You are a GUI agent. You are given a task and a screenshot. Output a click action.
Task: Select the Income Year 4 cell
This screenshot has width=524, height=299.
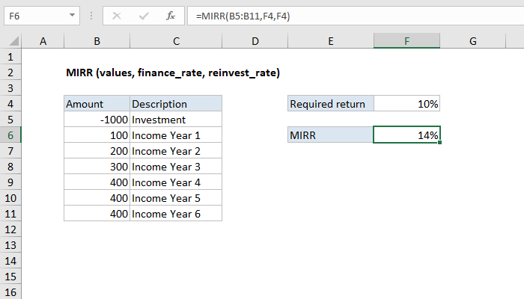176,182
